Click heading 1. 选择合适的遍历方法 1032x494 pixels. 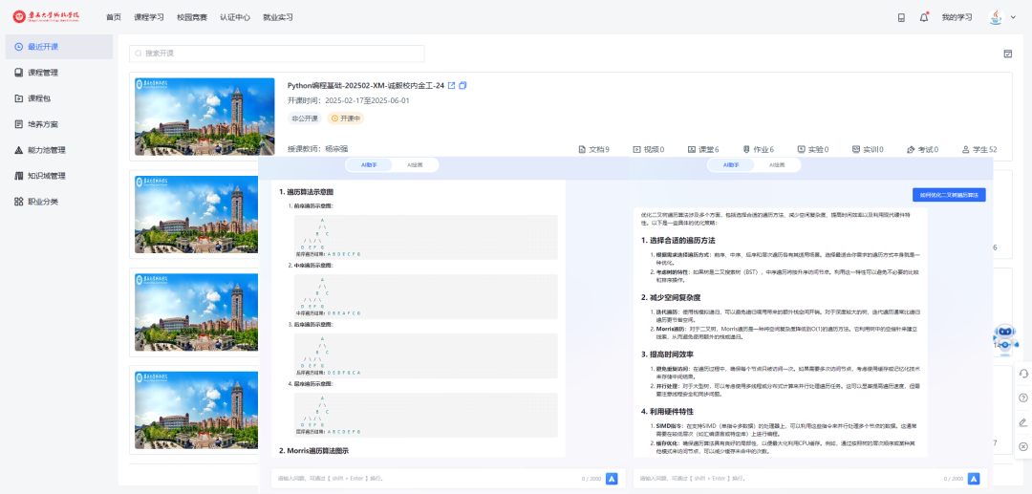click(x=677, y=240)
